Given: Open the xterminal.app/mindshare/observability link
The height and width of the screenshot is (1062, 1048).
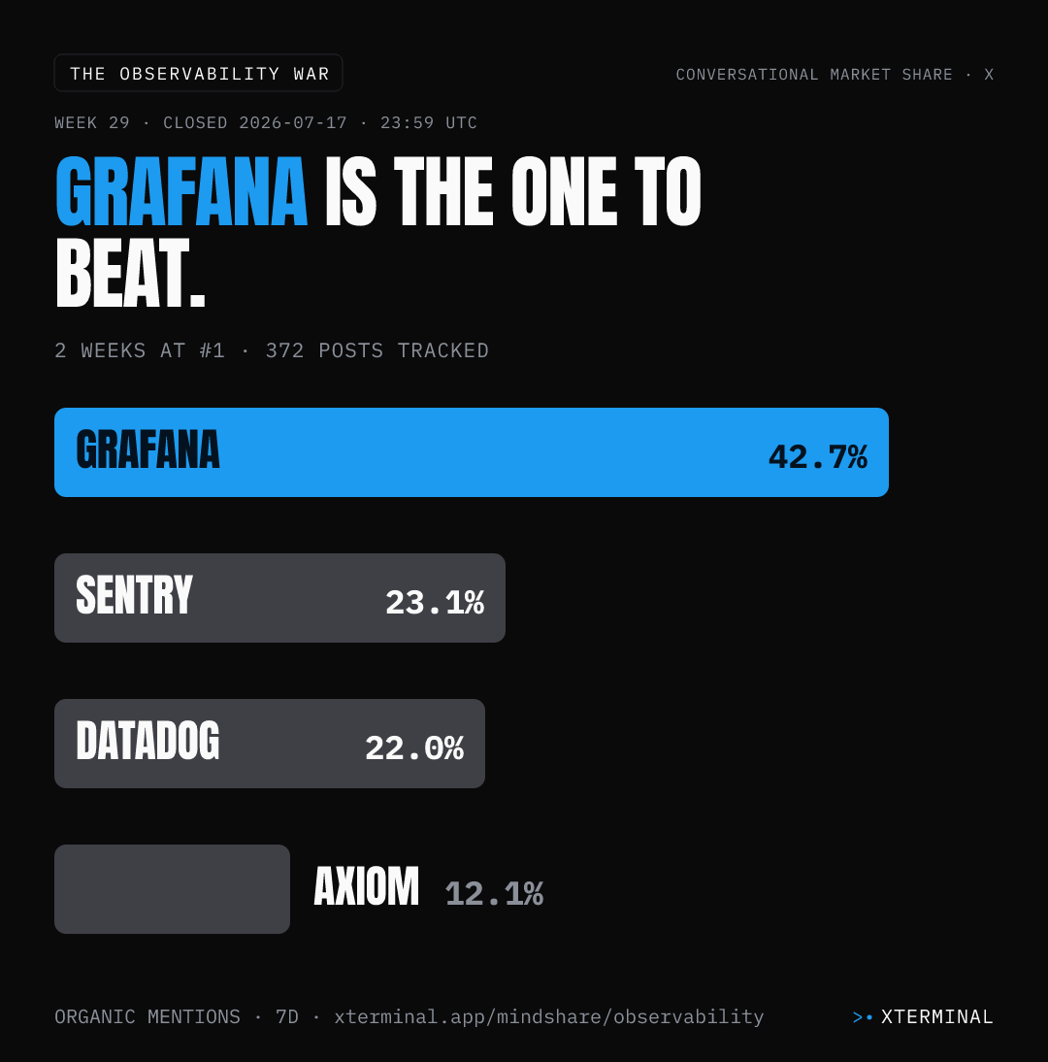Looking at the screenshot, I should tap(549, 1016).
